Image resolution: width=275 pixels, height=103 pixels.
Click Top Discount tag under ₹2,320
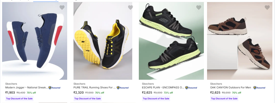[87, 99]
